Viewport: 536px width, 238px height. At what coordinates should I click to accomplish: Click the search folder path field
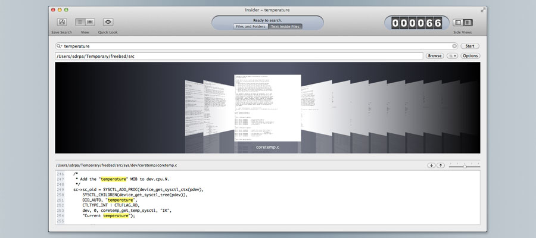click(238, 56)
